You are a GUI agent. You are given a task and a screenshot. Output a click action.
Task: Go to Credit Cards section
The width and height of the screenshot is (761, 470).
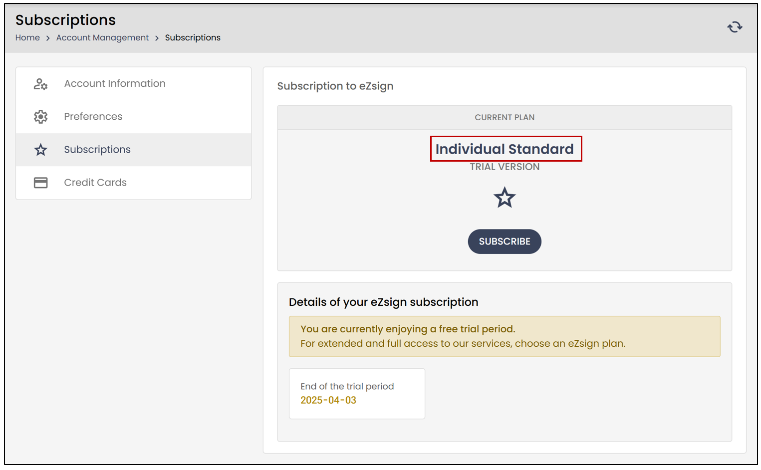(134, 183)
